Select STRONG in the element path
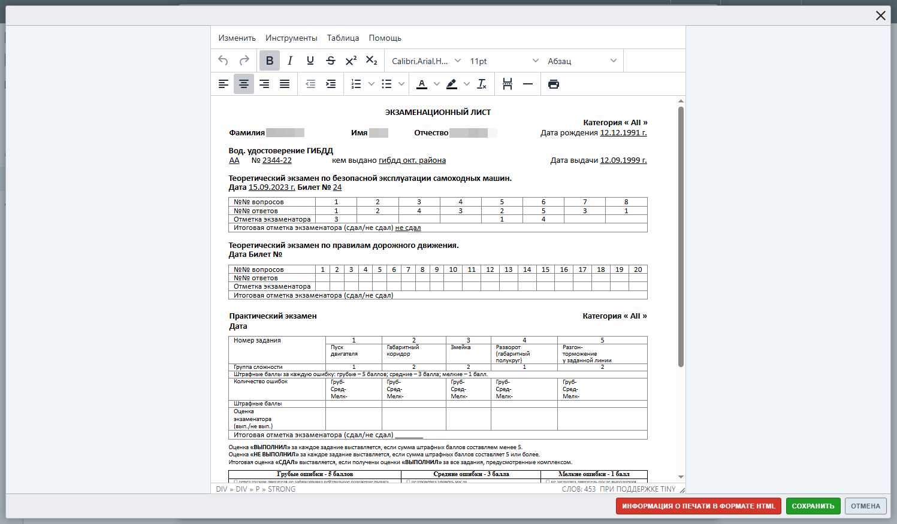Image resolution: width=897 pixels, height=524 pixels. [282, 489]
